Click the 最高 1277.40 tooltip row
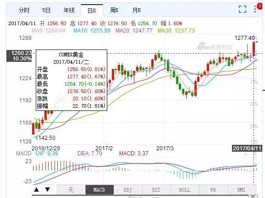Viewport: 265px width, 198px height. (x=71, y=77)
